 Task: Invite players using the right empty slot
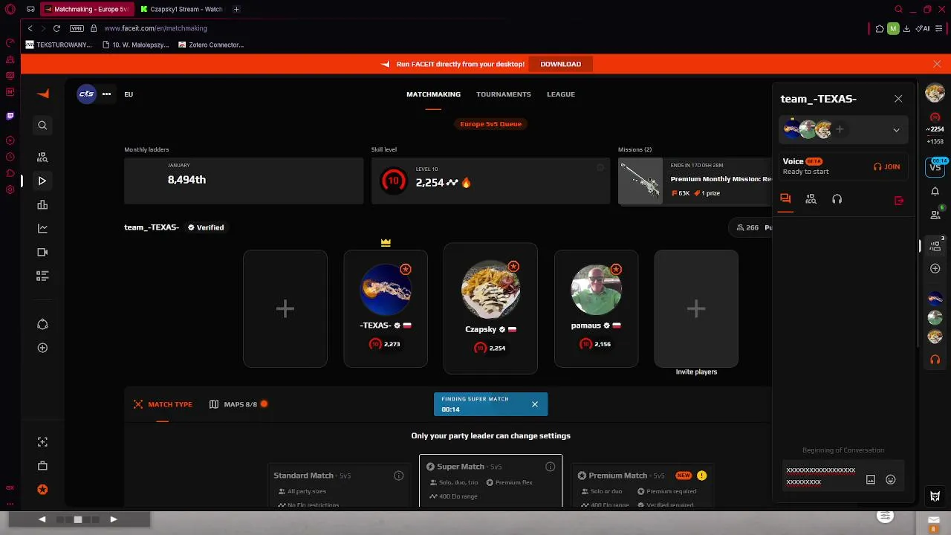(696, 308)
